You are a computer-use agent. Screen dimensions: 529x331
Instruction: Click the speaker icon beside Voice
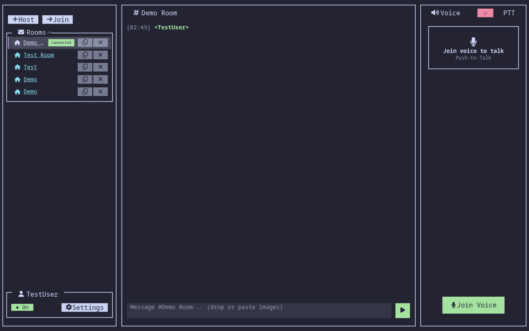(435, 13)
